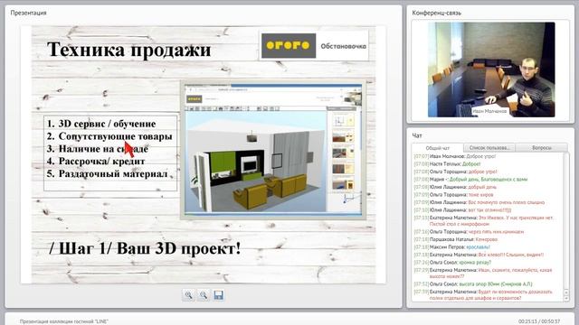Open the Список пользователей tab
This screenshot has width=579, height=325.
(x=489, y=148)
